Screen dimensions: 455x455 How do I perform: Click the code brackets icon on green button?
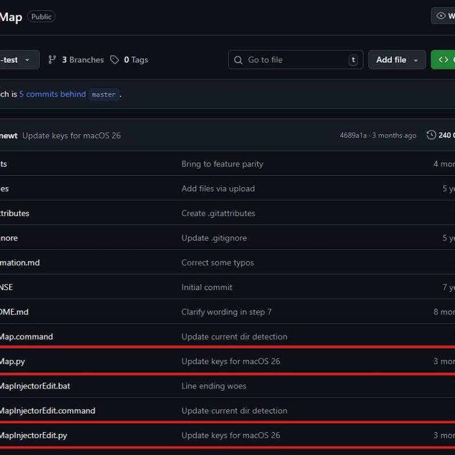point(443,60)
